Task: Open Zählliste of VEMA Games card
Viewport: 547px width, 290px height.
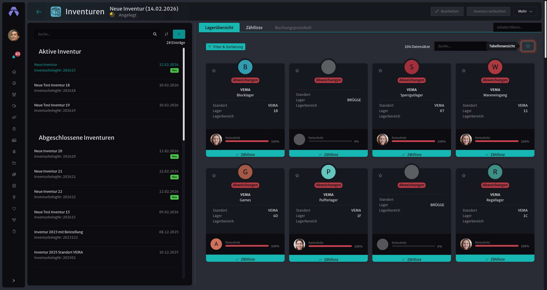Action: click(x=245, y=259)
